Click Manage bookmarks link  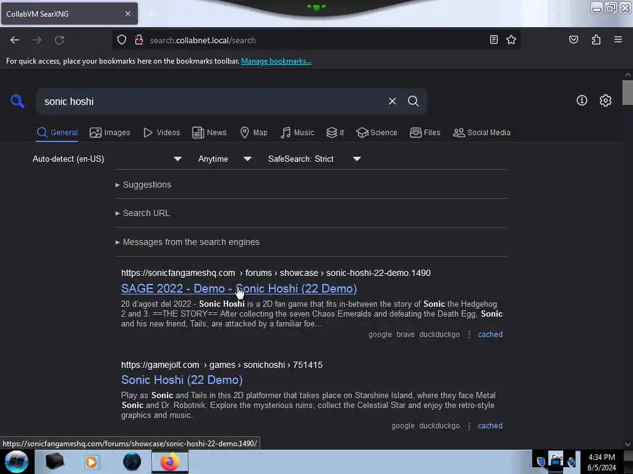point(276,61)
